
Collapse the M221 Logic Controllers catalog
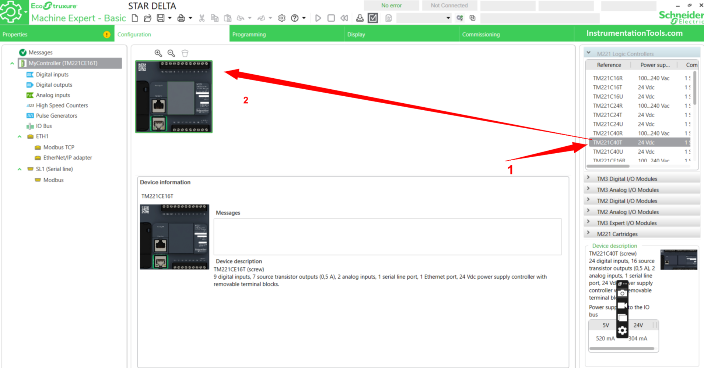coord(589,53)
